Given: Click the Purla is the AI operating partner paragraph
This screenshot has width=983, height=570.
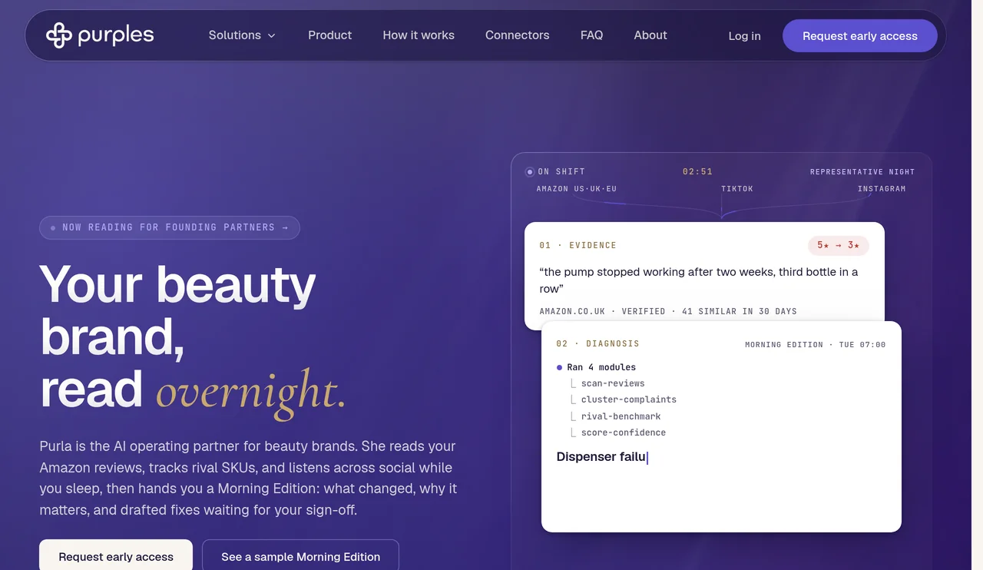Looking at the screenshot, I should 250,478.
